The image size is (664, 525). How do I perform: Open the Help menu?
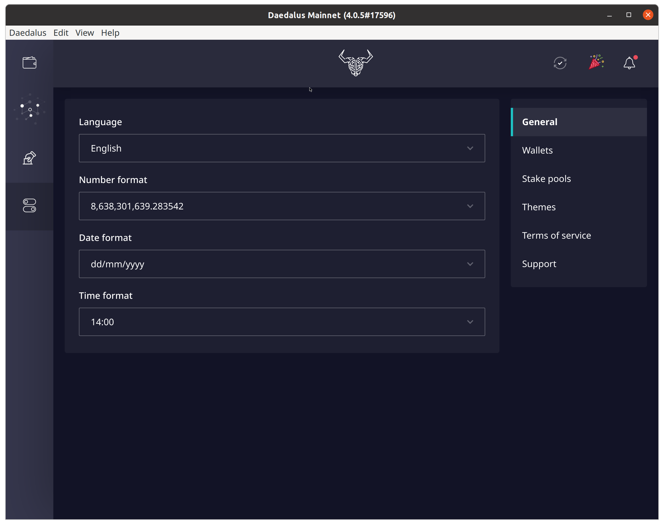[110, 33]
